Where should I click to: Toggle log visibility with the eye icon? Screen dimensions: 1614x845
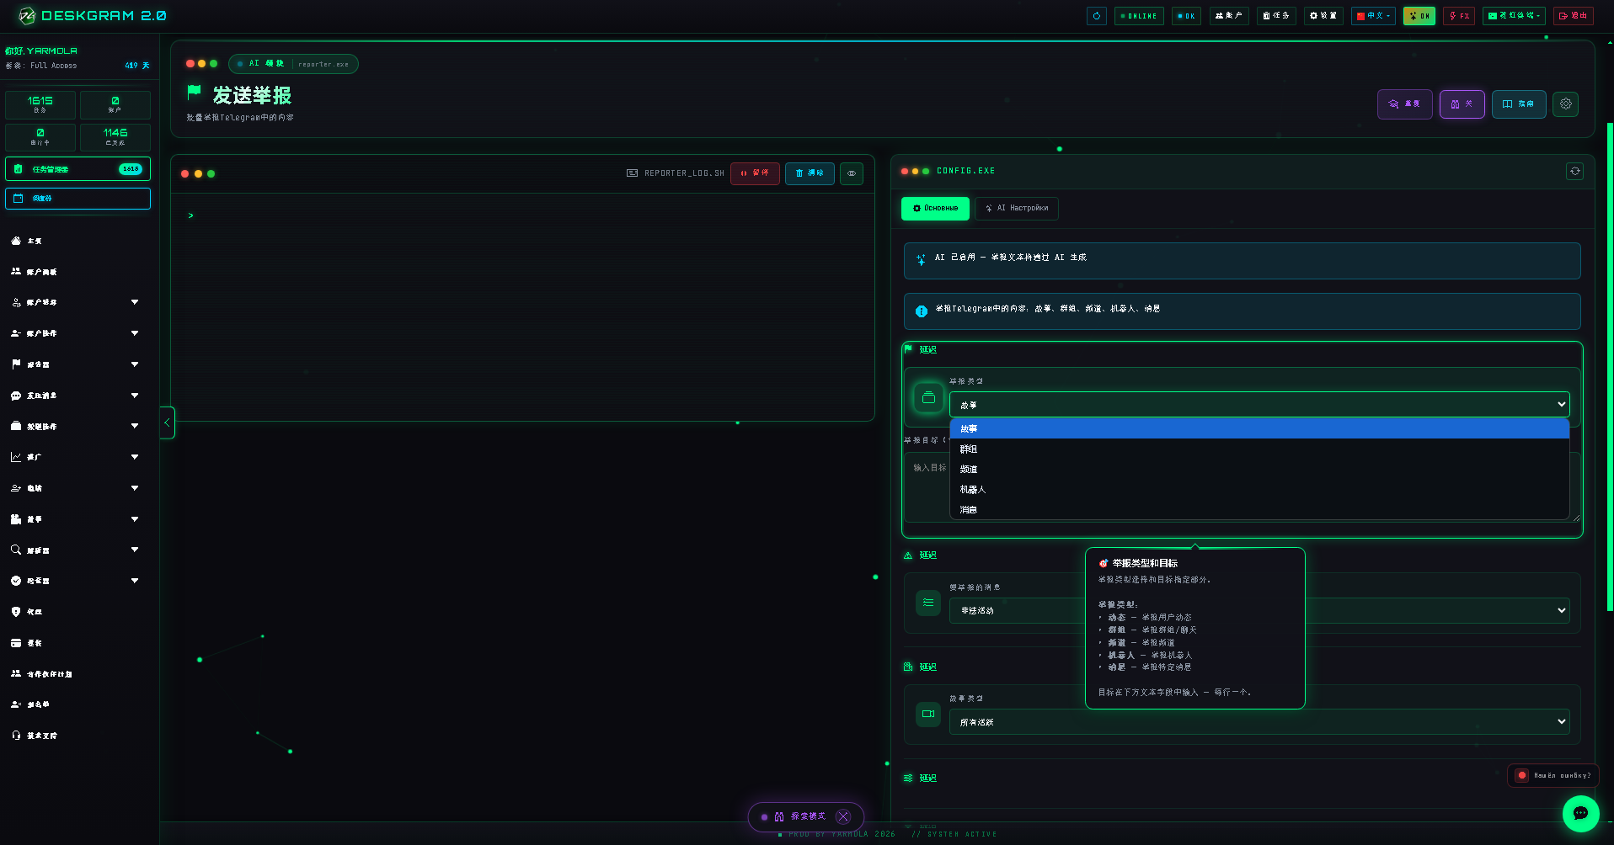[852, 173]
